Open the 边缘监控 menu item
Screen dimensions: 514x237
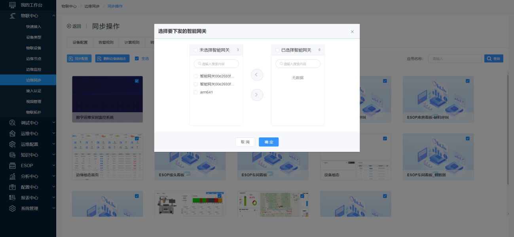pyautogui.click(x=34, y=69)
